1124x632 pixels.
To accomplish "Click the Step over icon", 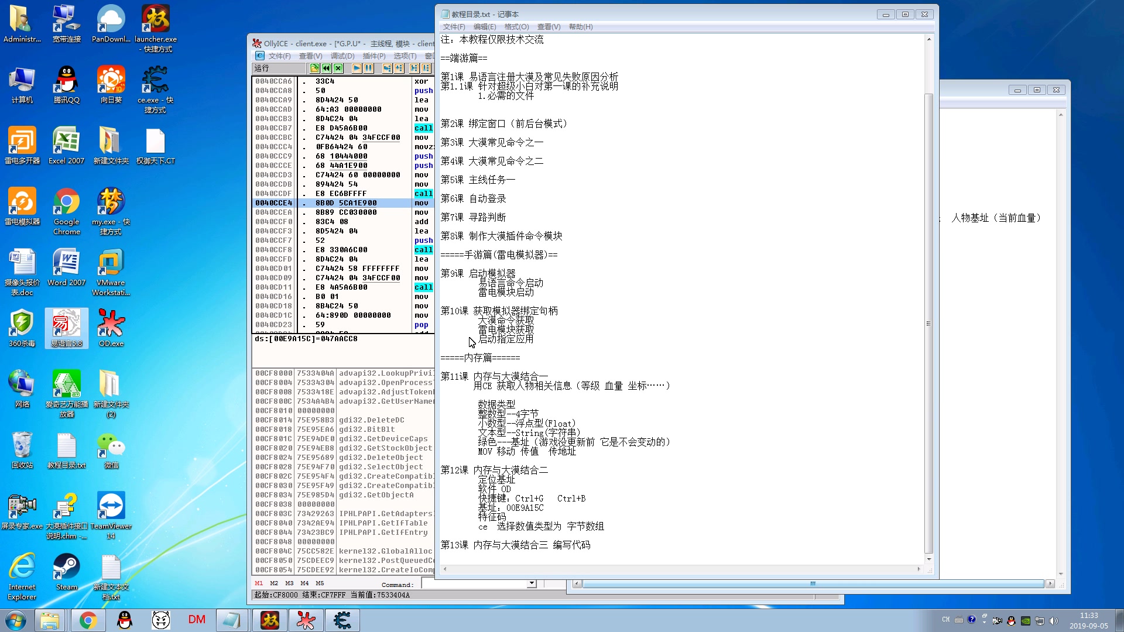I will tap(399, 68).
